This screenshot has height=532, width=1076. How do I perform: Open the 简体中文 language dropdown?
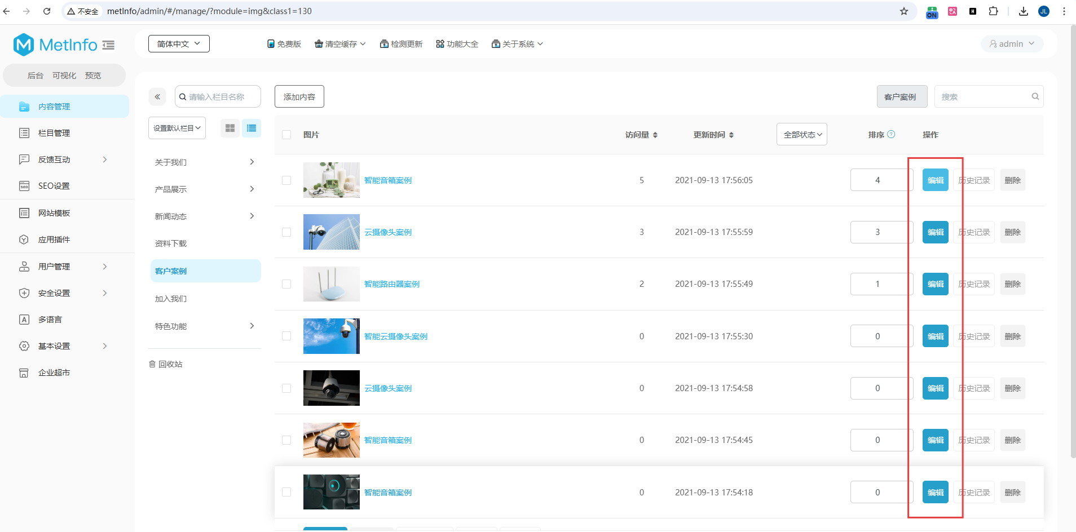pyautogui.click(x=179, y=44)
